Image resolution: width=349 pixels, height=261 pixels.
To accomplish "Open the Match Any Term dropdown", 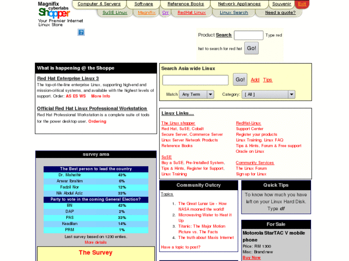I will tap(196, 94).
